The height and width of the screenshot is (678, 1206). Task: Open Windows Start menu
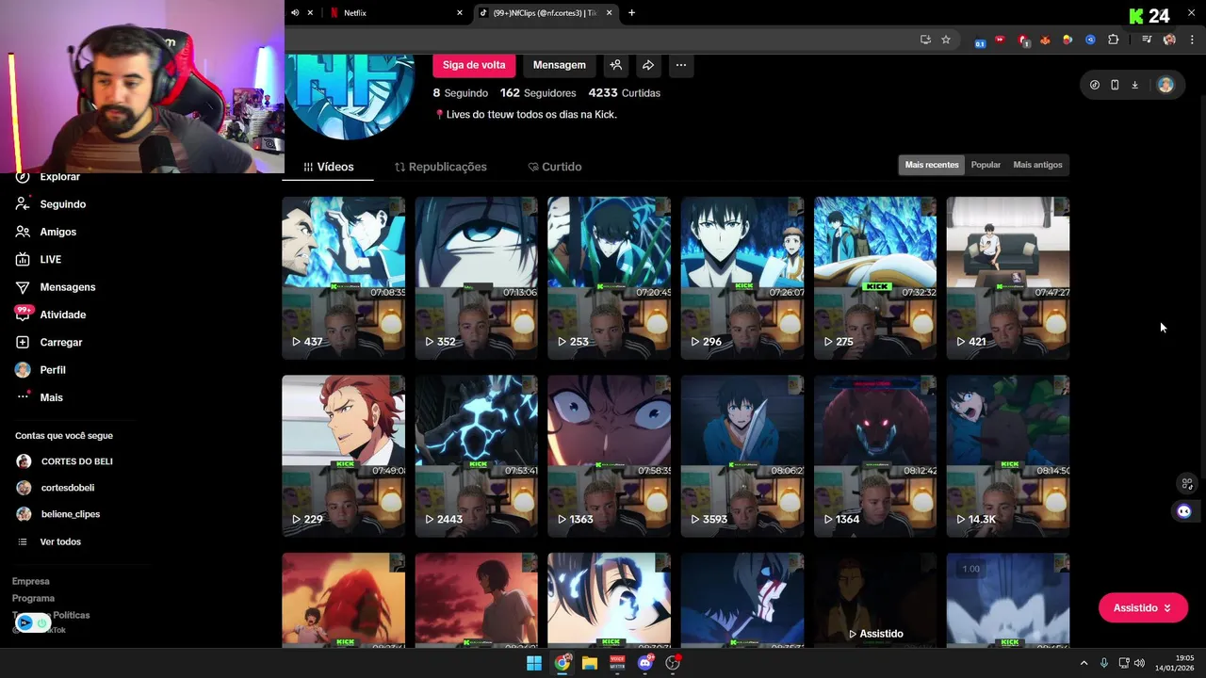tap(534, 663)
